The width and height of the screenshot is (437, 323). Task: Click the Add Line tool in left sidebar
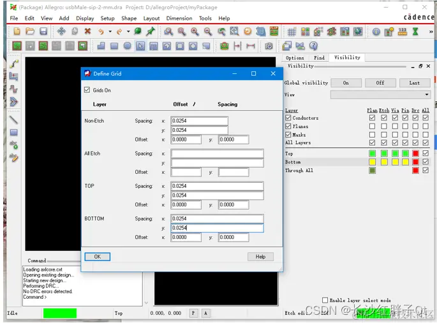coord(13,120)
